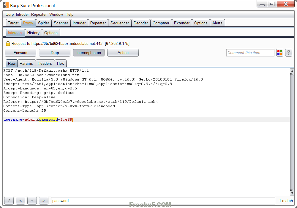Click the vertical scrollbar track in request pane

292,132
